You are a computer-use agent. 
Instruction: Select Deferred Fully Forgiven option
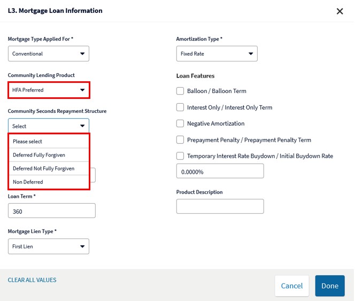pos(49,155)
